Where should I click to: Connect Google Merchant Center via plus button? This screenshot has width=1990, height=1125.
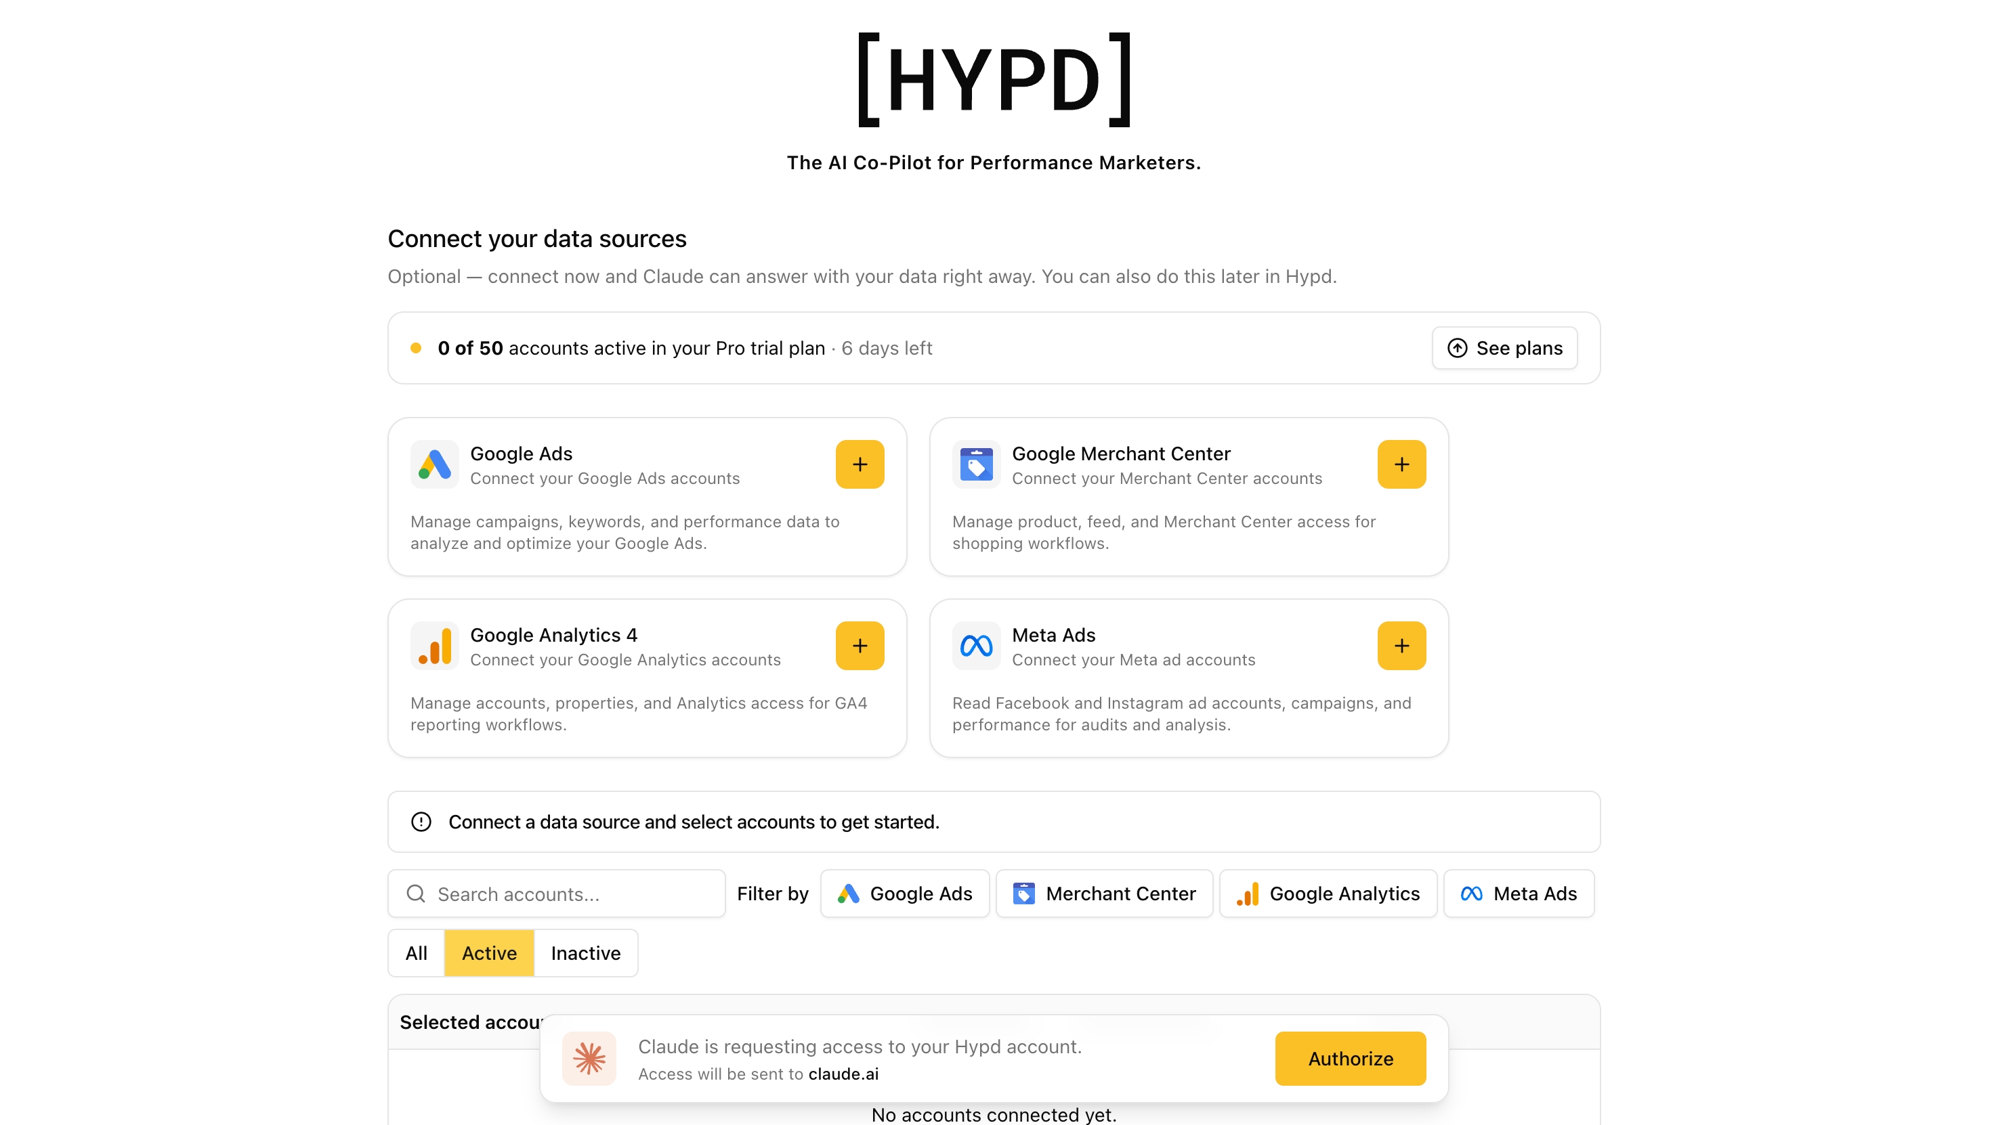(x=1401, y=464)
